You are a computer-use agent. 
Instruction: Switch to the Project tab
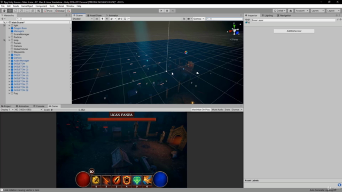click(6, 106)
